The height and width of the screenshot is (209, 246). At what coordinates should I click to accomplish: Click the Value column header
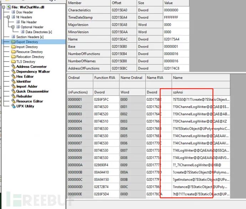pyautogui.click(x=176, y=3)
